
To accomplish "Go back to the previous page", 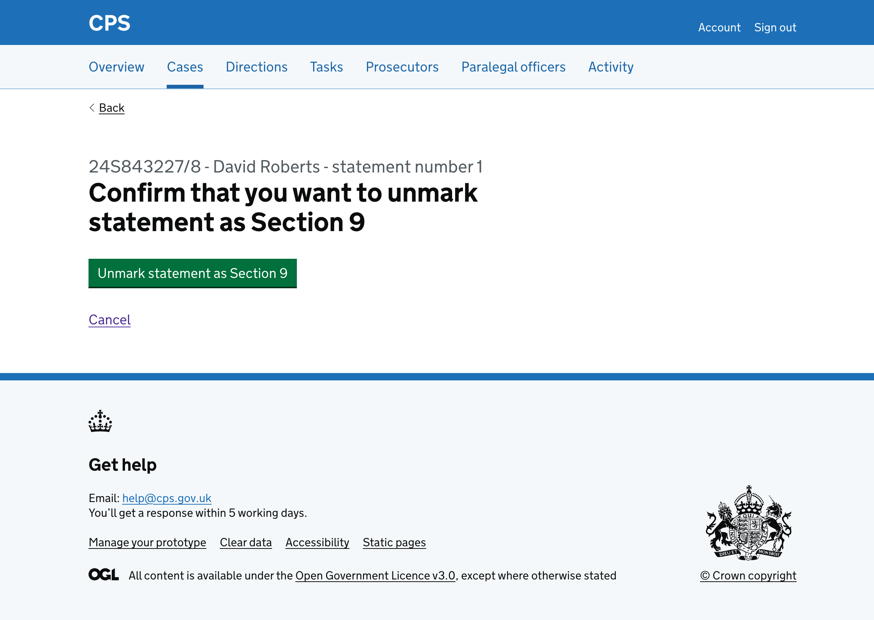I will [111, 108].
